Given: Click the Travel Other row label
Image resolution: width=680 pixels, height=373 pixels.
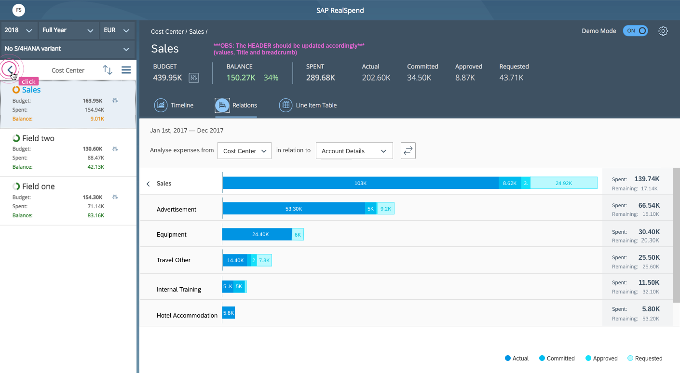Looking at the screenshot, I should (174, 260).
